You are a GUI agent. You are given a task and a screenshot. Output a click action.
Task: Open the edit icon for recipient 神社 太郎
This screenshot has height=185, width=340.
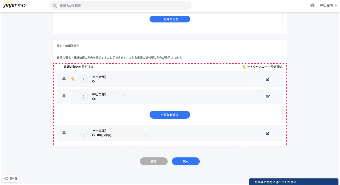tap(267, 79)
